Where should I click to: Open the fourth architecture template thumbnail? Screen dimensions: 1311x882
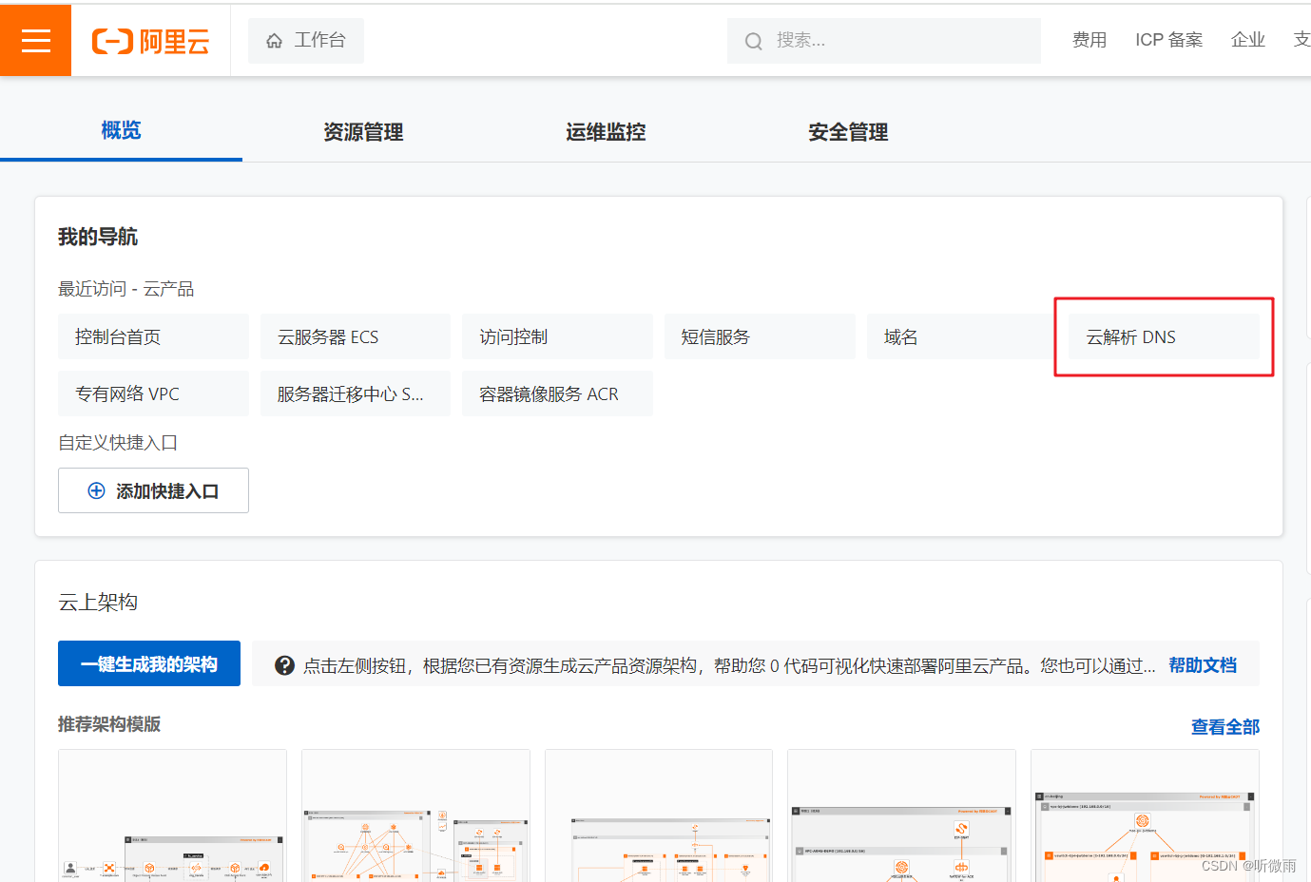901,815
